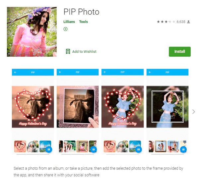The image size is (199, 183).
Task: Click back arrow in first PIP screenshot
Action: point(15,72)
